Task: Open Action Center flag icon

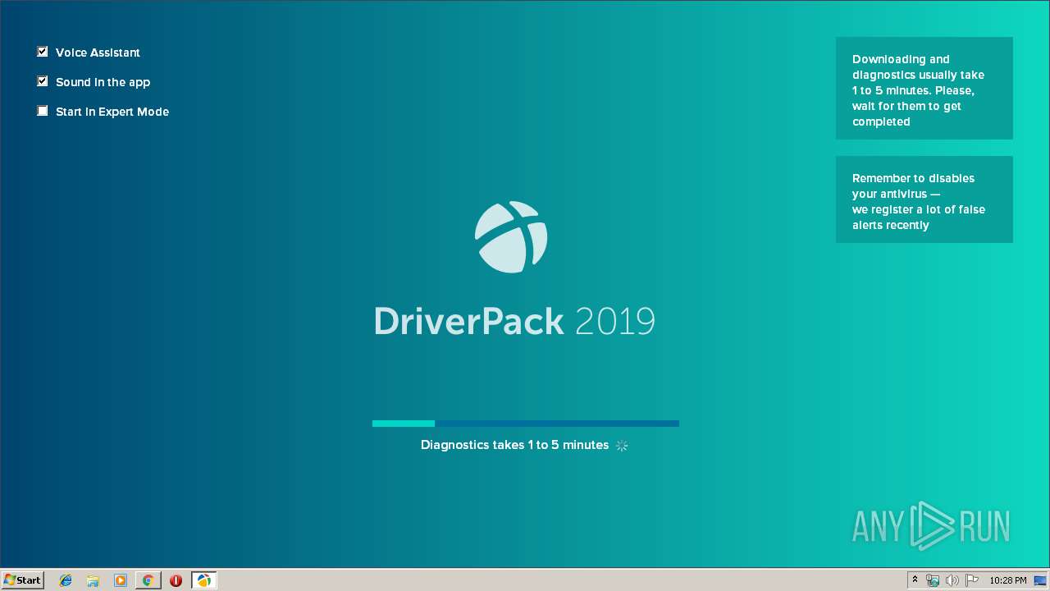Action: 972,580
